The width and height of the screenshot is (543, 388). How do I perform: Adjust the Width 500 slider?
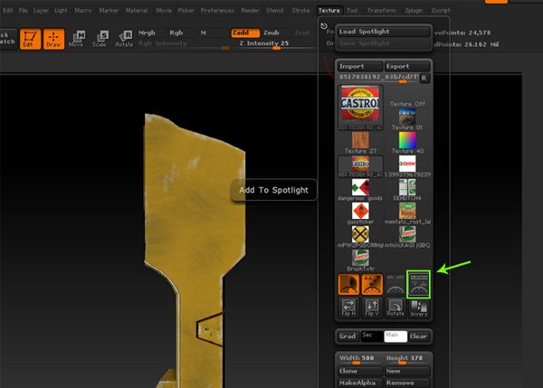click(x=360, y=359)
